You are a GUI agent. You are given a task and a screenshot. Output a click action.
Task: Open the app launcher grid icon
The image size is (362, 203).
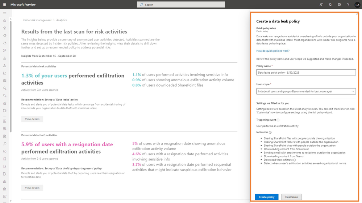[x=4, y=4]
